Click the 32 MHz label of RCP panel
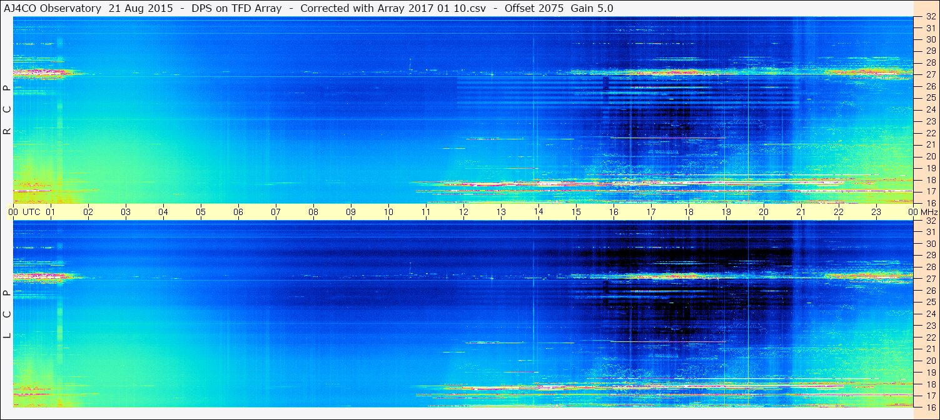The image size is (940, 420). click(x=931, y=17)
